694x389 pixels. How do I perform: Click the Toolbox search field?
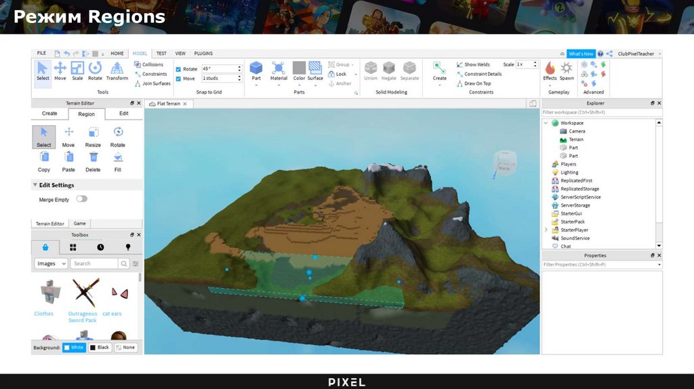[95, 264]
